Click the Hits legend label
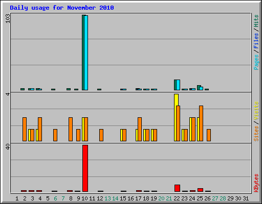 256,21
